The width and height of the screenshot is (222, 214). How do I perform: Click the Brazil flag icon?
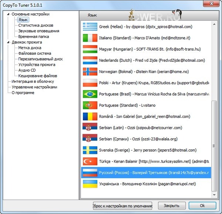pyautogui.click(x=89, y=94)
